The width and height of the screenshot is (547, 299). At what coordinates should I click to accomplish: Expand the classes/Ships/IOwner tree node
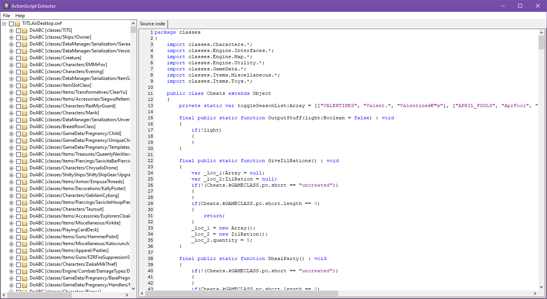pos(11,37)
